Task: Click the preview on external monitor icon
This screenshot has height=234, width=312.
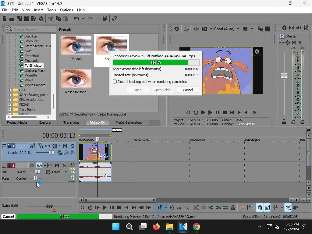Action: [x=186, y=29]
